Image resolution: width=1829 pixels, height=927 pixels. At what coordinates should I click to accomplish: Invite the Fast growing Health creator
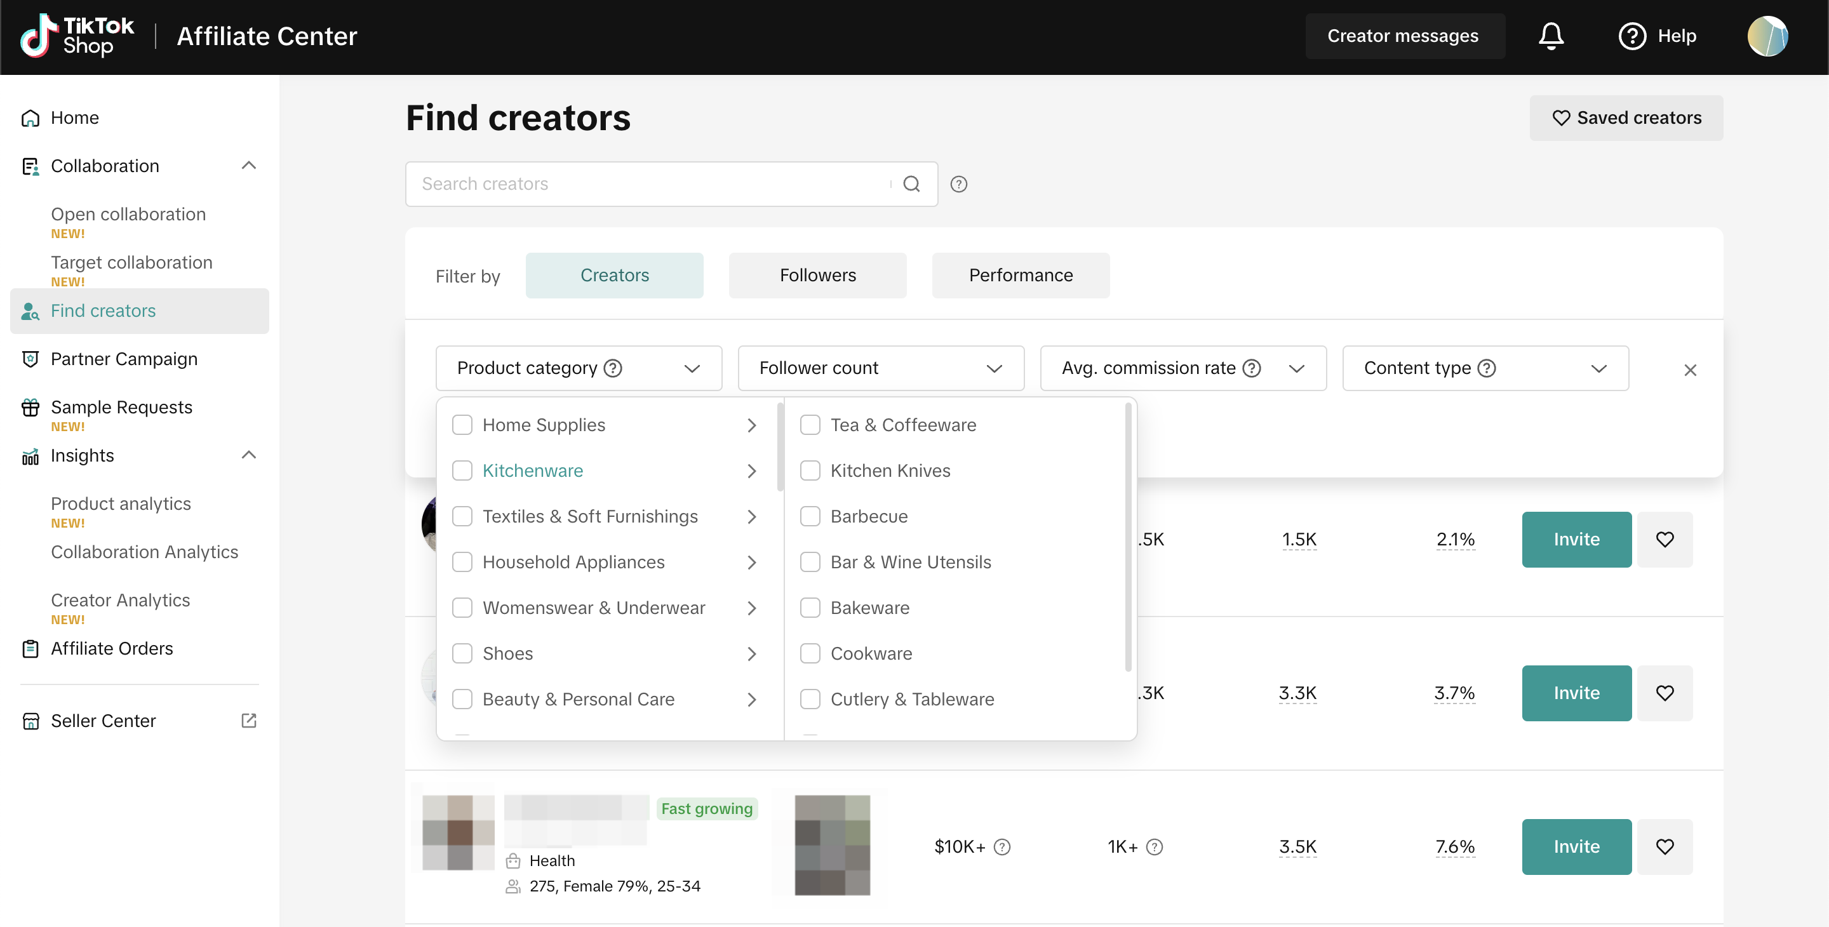[1576, 847]
